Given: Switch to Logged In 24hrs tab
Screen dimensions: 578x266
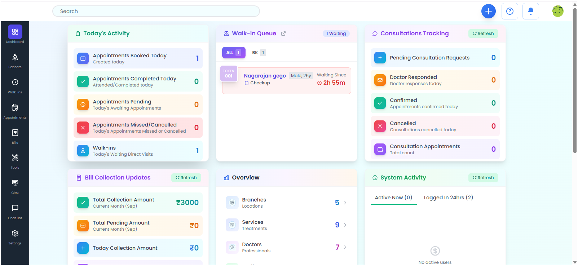Looking at the screenshot, I should coord(448,198).
